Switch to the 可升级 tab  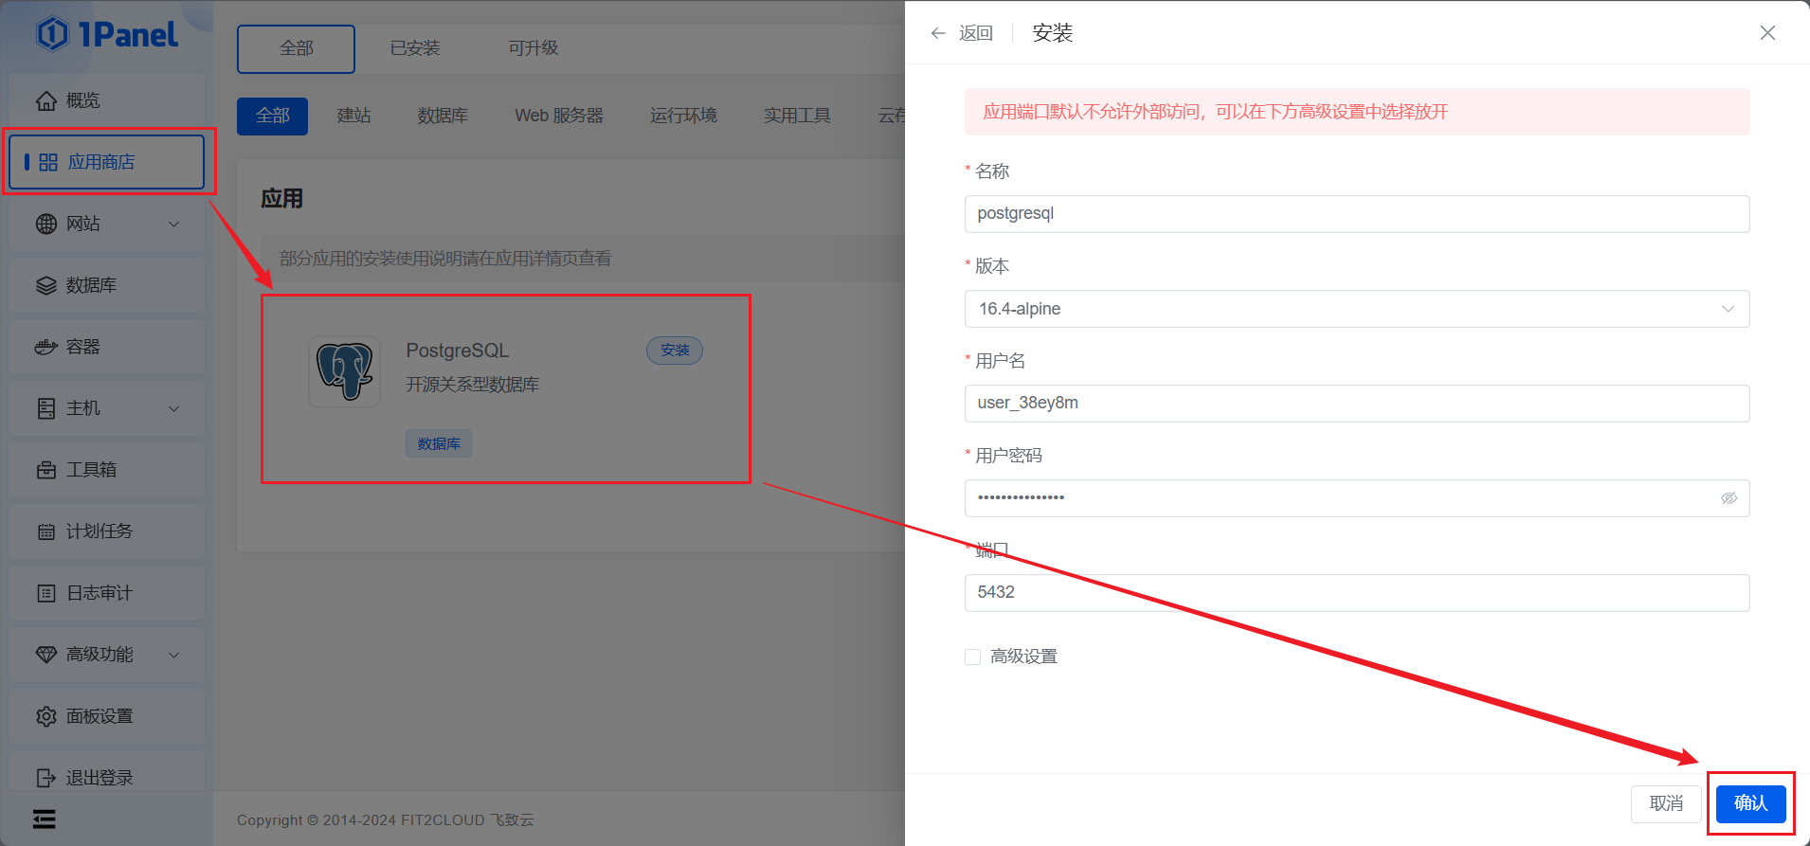pos(533,48)
